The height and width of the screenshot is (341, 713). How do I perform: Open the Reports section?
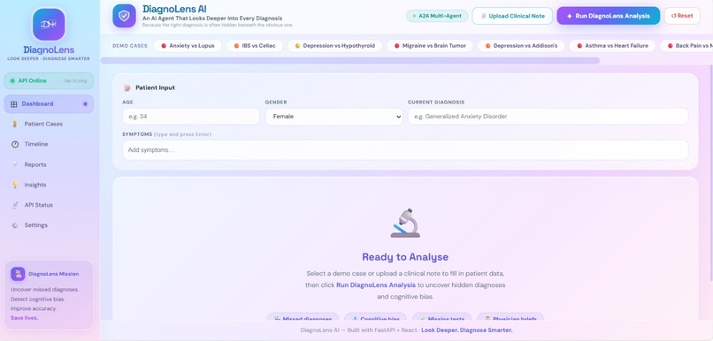(49, 164)
